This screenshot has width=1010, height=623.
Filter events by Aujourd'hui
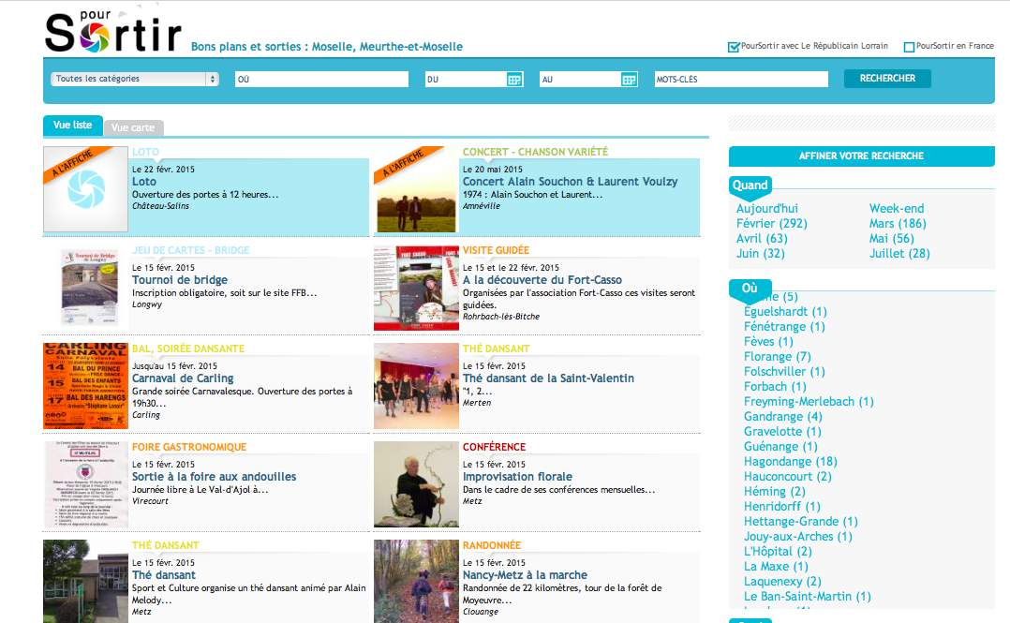point(767,209)
